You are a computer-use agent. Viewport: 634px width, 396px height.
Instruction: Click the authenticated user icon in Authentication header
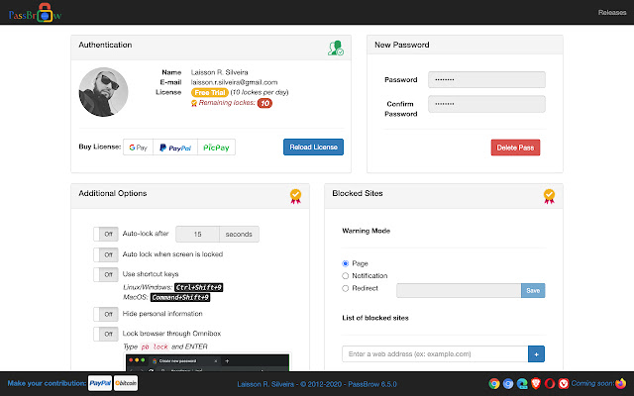tap(335, 47)
